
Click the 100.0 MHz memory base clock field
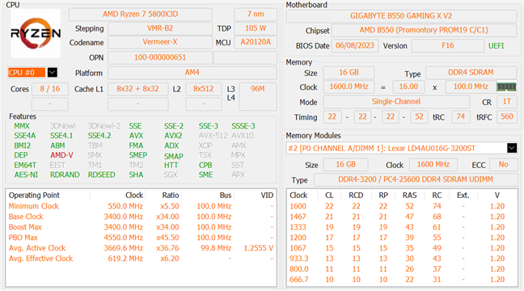471,86
